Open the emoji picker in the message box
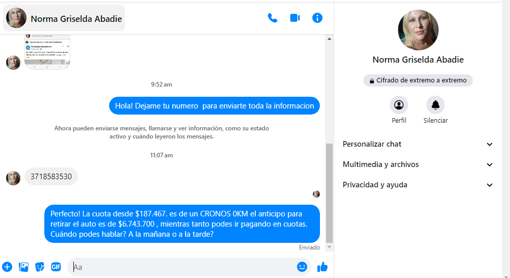 pyautogui.click(x=302, y=266)
